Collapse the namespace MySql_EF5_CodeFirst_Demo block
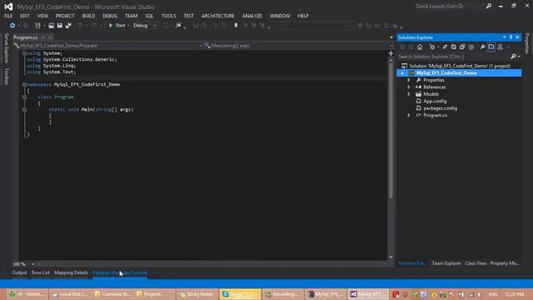This screenshot has width=533, height=300. [24, 84]
